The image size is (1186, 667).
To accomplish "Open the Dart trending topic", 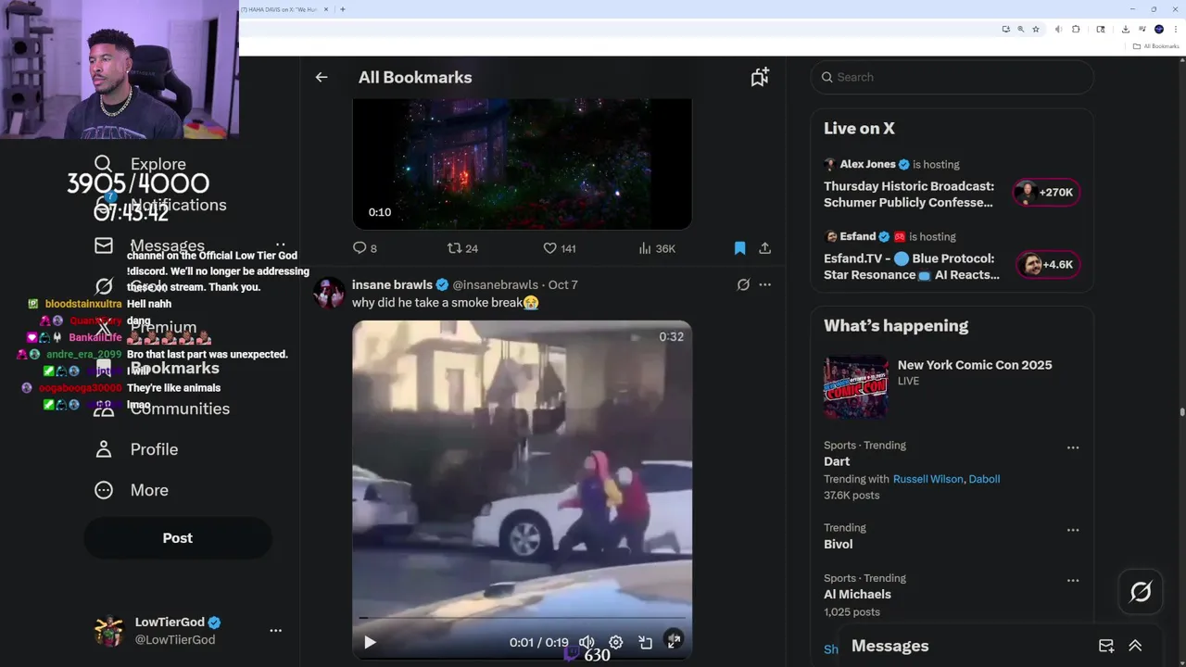I will [837, 461].
